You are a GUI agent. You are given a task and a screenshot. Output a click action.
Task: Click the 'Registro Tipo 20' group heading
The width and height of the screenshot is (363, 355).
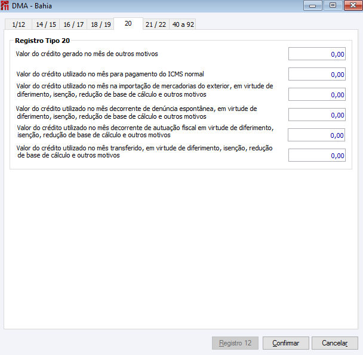pyautogui.click(x=42, y=41)
